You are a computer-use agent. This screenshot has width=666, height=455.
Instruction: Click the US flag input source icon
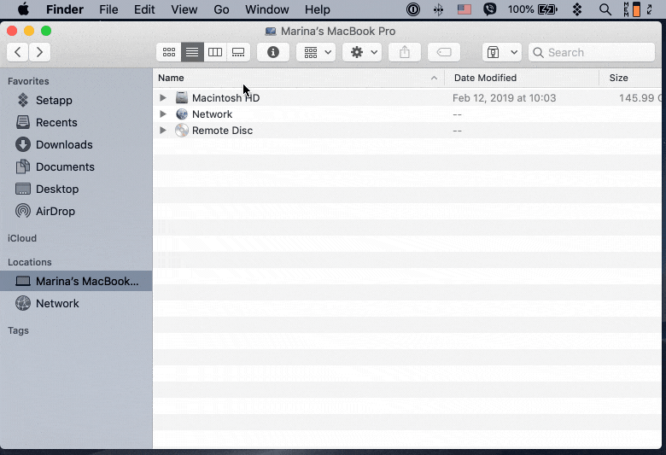tap(464, 9)
